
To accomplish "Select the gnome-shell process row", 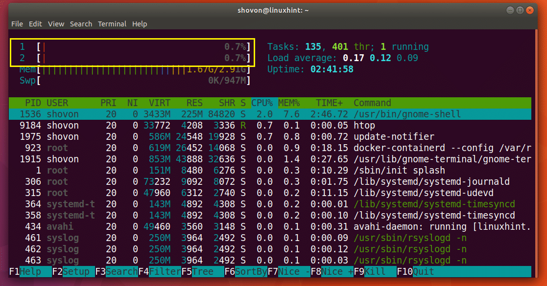I will 147,114.
